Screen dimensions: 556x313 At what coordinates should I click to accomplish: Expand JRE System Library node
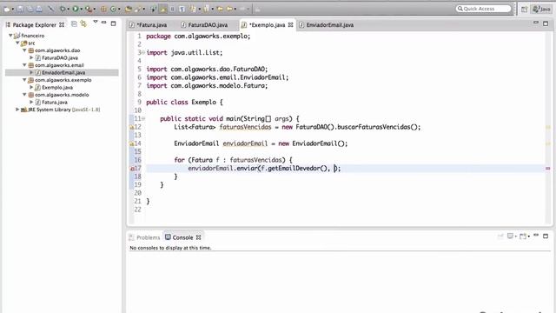pos(17,110)
